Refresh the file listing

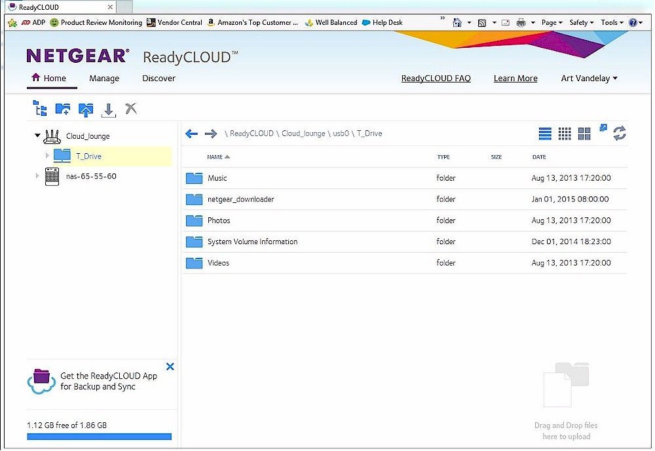coord(620,134)
